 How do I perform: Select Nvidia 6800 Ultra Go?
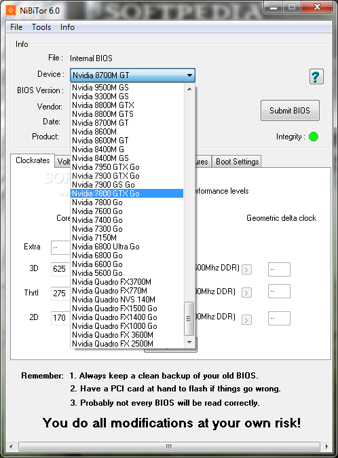(x=127, y=247)
